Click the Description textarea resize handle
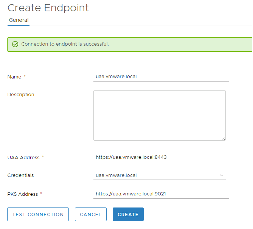 click(x=224, y=138)
